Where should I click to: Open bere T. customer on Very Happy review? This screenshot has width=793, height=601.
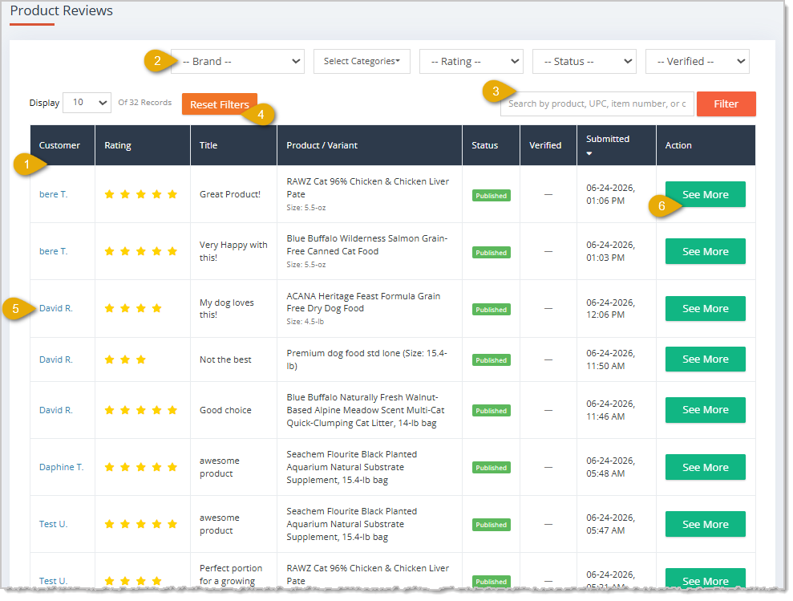(x=53, y=251)
